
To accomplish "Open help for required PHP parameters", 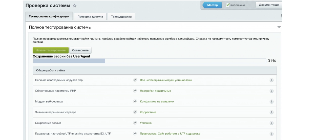I will (271, 91).
